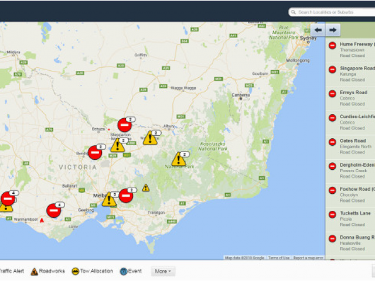Viewport: 375px width, 281px height.
Task: Open the warning triangle marker near Wangaratta
Action: (x=150, y=138)
